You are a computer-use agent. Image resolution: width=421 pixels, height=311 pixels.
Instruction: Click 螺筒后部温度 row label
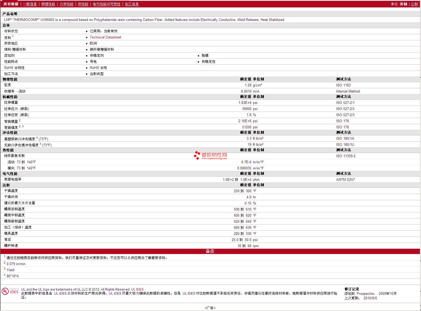pyautogui.click(x=14, y=209)
